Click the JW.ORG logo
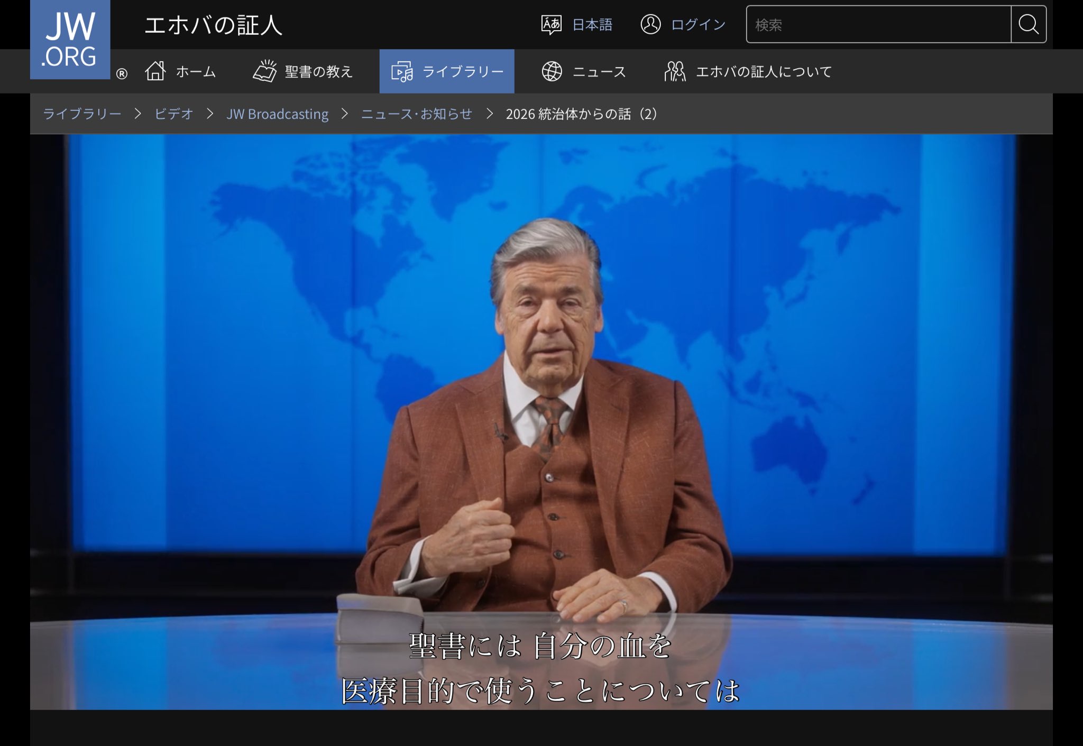Image resolution: width=1083 pixels, height=746 pixels. (70, 40)
